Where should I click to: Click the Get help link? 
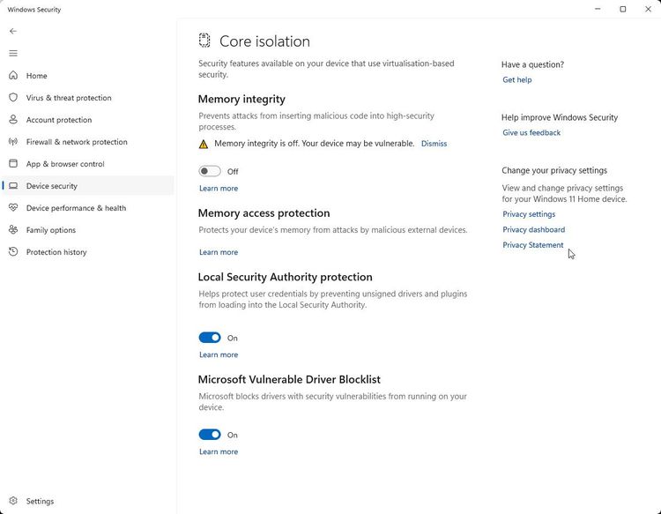tap(516, 80)
